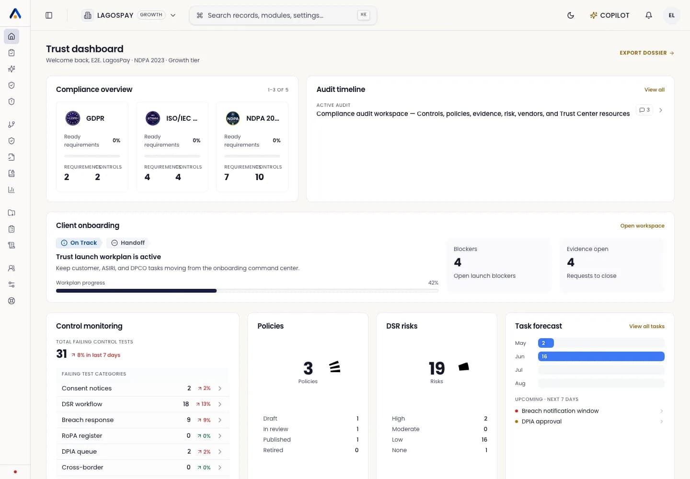The image size is (690, 479).
Task: Open the GROWTH plan badge
Action: pyautogui.click(x=151, y=15)
